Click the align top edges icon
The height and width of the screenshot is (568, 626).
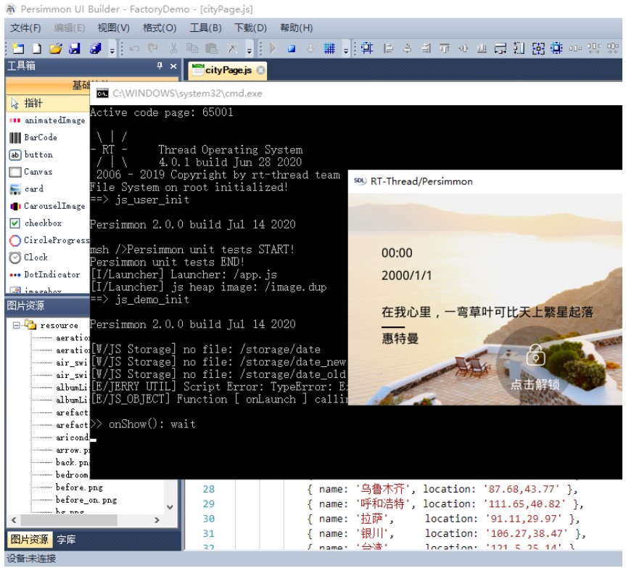[445, 49]
